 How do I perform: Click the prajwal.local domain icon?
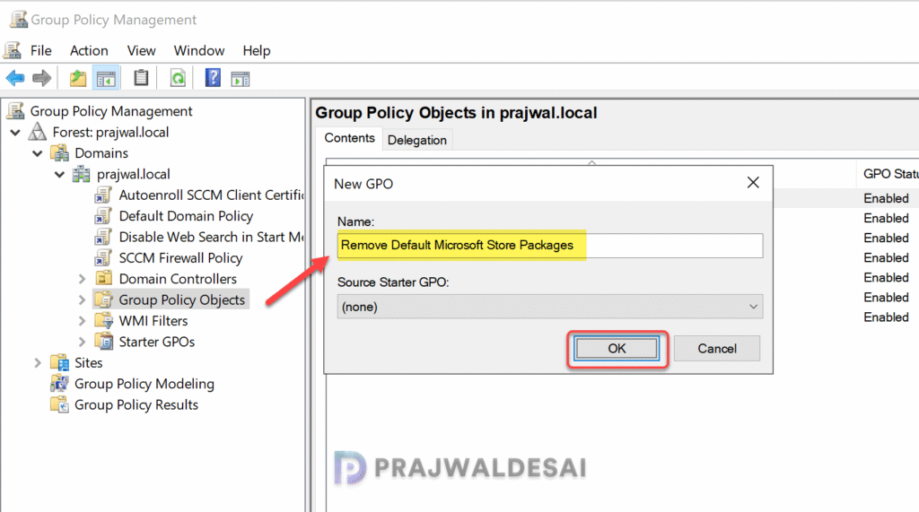[82, 174]
